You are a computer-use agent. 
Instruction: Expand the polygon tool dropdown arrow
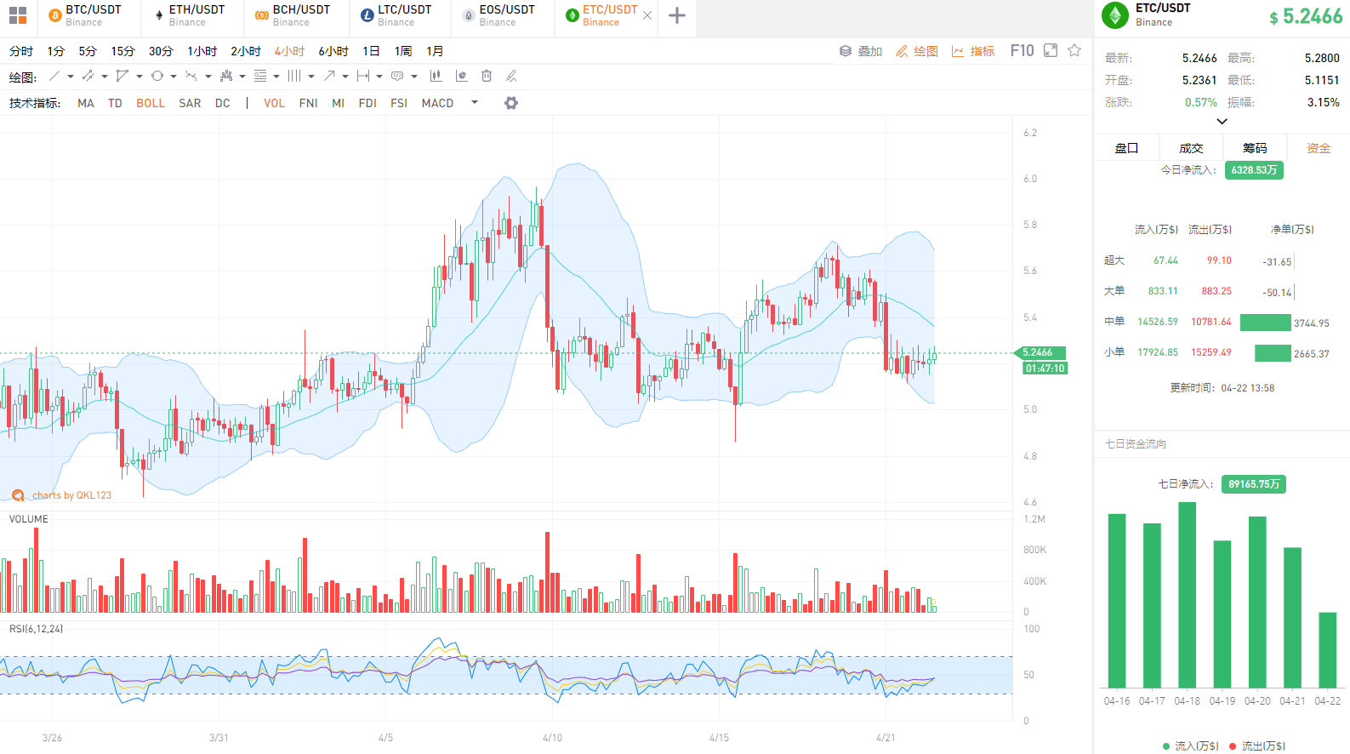[x=140, y=77]
